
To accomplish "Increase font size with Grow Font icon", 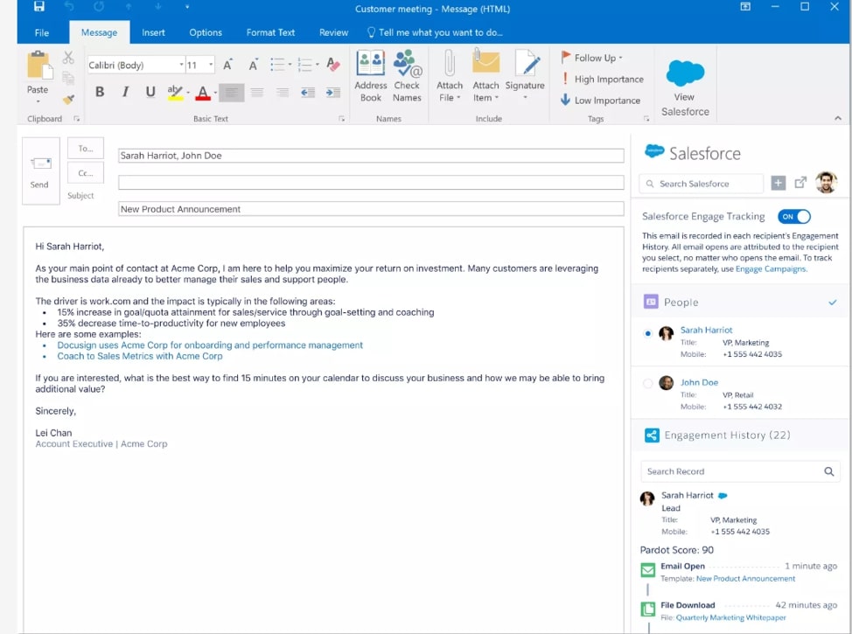I will 228,65.
